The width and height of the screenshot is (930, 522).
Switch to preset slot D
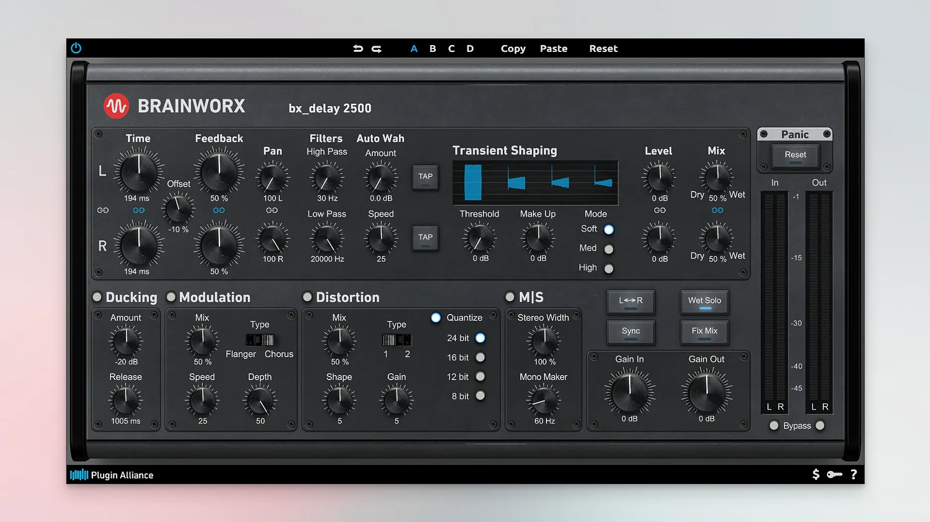tap(470, 48)
